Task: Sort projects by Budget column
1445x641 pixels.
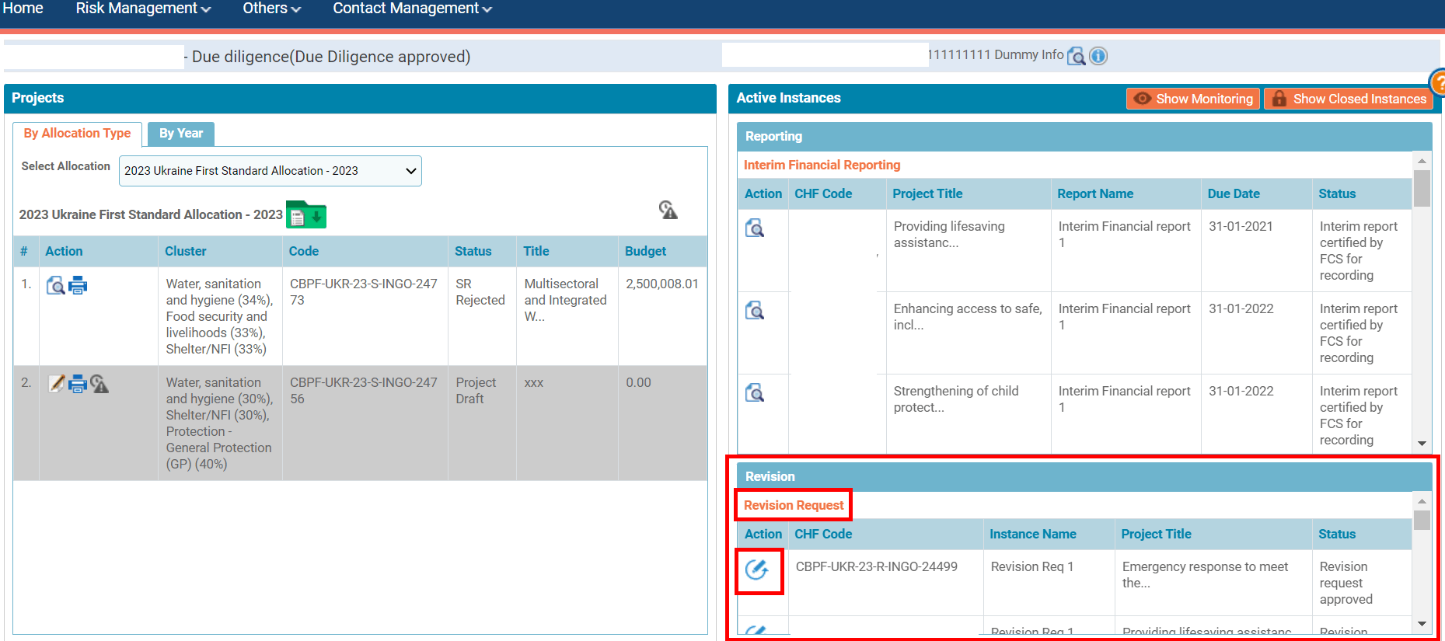Action: [x=645, y=251]
